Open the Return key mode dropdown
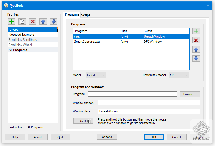Image resolution: width=215 pixels, height=146 pixels. pyautogui.click(x=179, y=75)
